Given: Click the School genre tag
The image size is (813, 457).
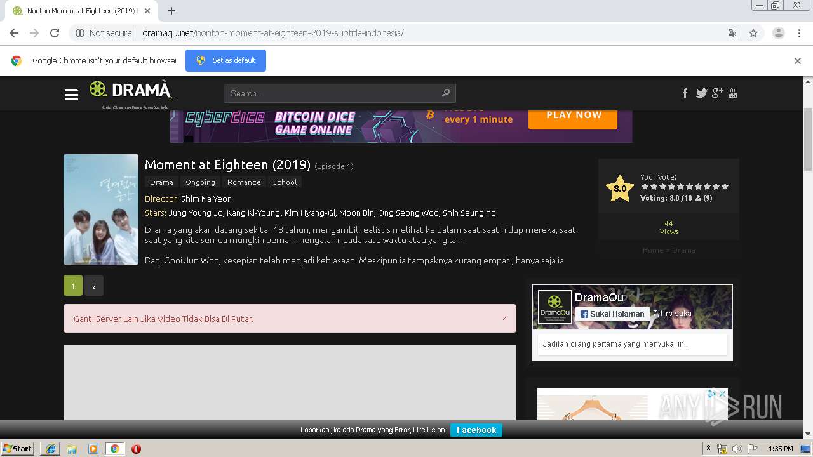Looking at the screenshot, I should click(285, 182).
